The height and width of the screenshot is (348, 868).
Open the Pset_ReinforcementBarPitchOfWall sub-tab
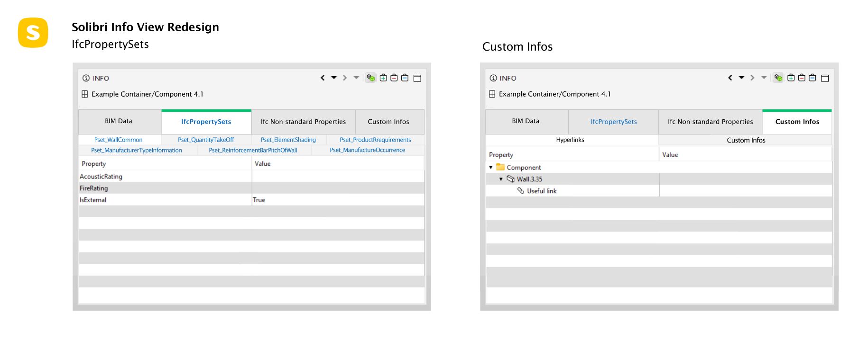click(253, 150)
